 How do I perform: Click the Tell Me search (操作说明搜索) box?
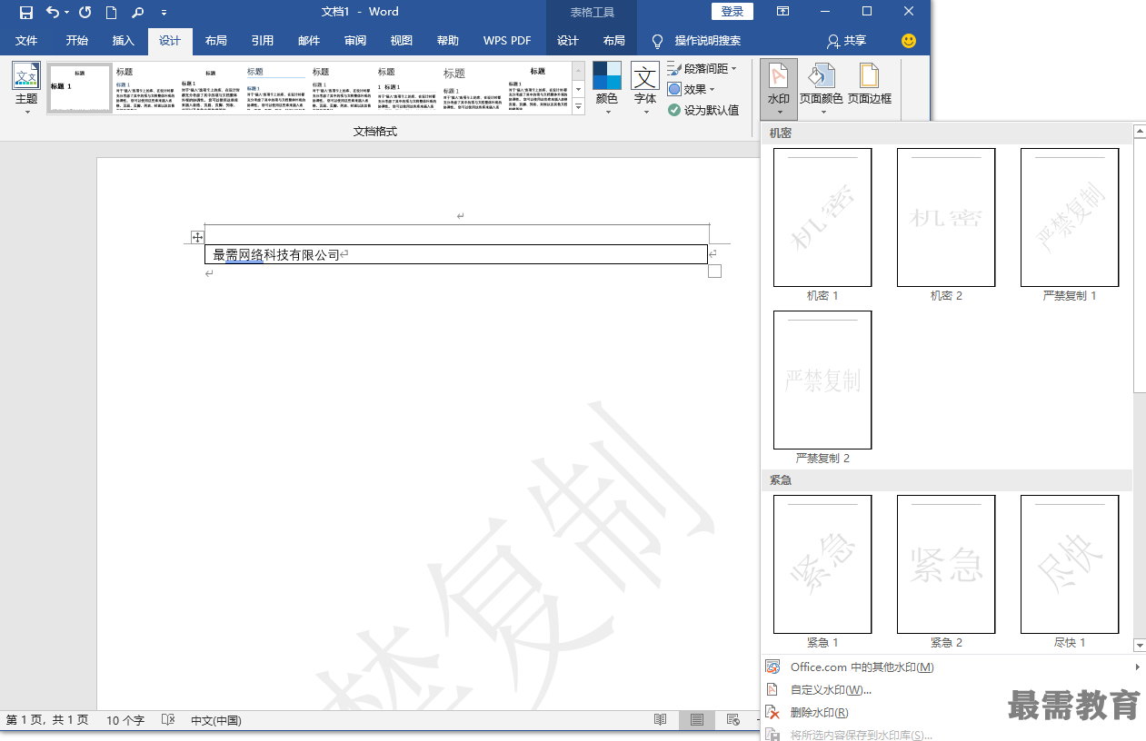click(697, 41)
